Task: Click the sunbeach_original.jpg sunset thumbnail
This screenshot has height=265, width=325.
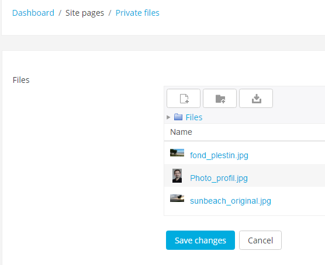Action: 177,198
